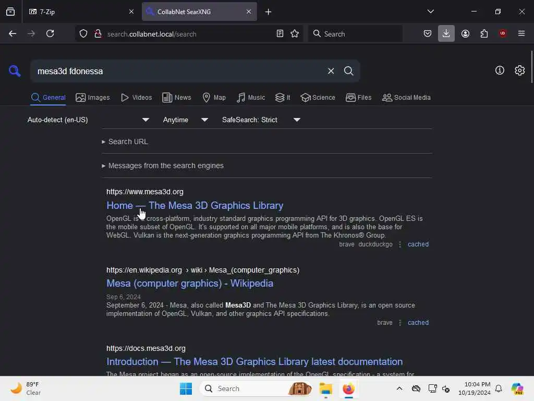
Task: Click the page vertical scrollbar
Action: coord(531,66)
